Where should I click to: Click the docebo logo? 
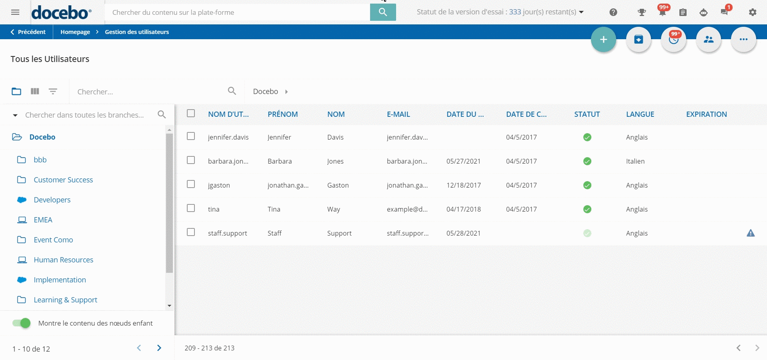61,12
